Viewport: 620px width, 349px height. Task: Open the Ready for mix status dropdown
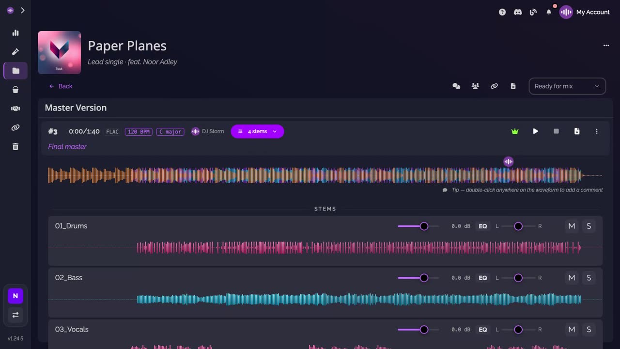point(567,86)
